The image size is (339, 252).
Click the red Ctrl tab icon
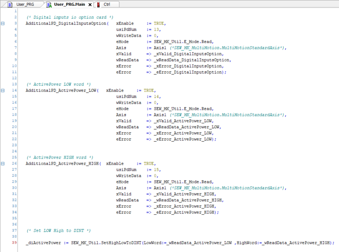pos(98,4)
